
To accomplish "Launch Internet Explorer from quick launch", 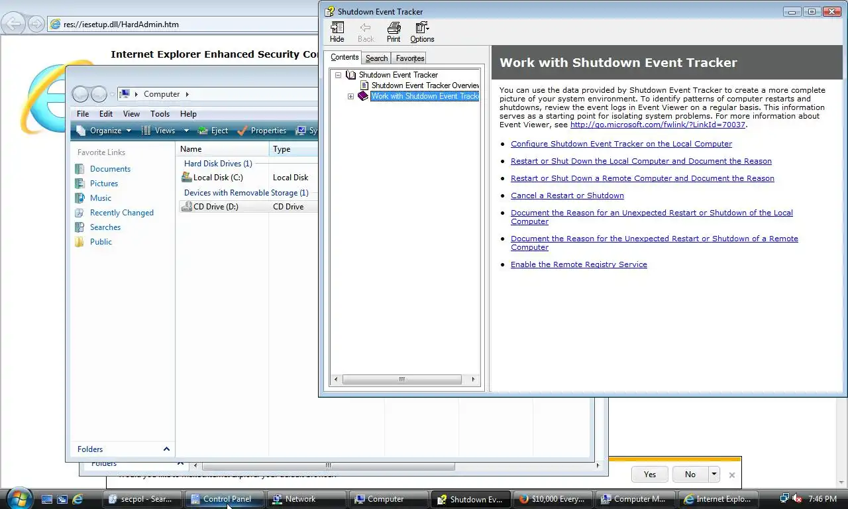I will coord(78,499).
